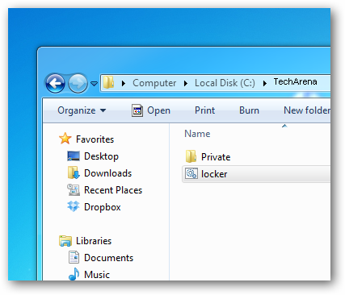Select Computer in the breadcrumb path
Viewport: 345px width, 295px height.
pyautogui.click(x=154, y=83)
